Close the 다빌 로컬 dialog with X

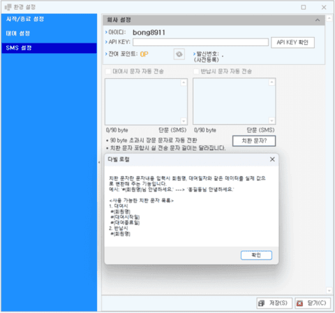click(272, 159)
